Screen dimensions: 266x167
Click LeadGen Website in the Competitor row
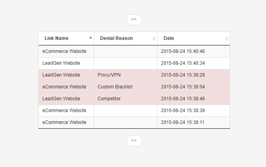coord(61,99)
